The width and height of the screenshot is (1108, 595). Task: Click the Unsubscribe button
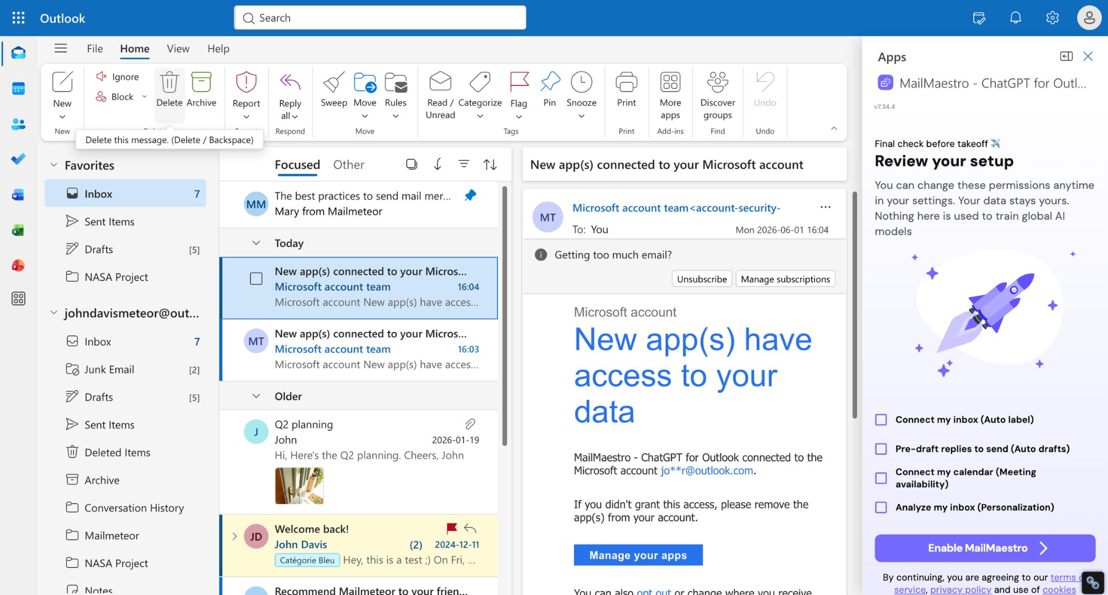tap(702, 279)
